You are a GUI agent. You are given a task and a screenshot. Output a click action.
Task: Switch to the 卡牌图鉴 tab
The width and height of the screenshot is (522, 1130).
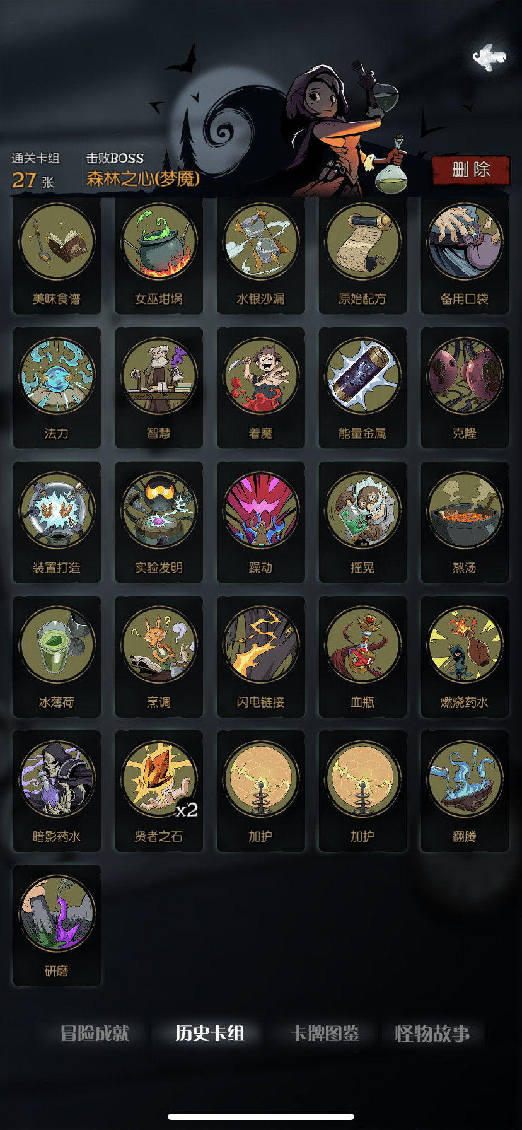[325, 1034]
